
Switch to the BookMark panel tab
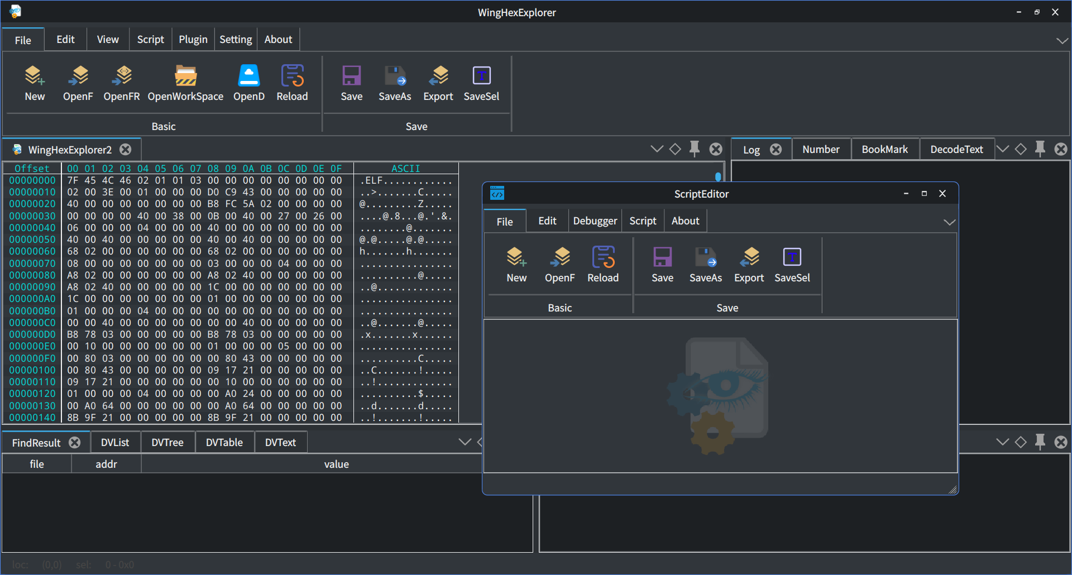pos(885,150)
